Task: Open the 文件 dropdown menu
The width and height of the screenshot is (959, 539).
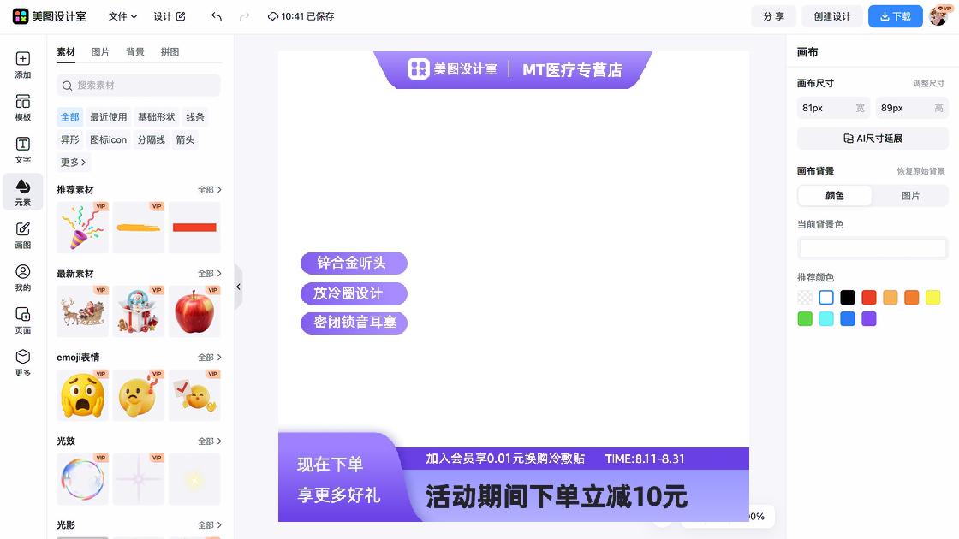Action: pyautogui.click(x=122, y=16)
